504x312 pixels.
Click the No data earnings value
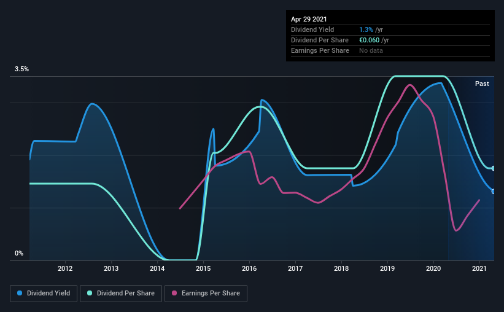pyautogui.click(x=371, y=50)
